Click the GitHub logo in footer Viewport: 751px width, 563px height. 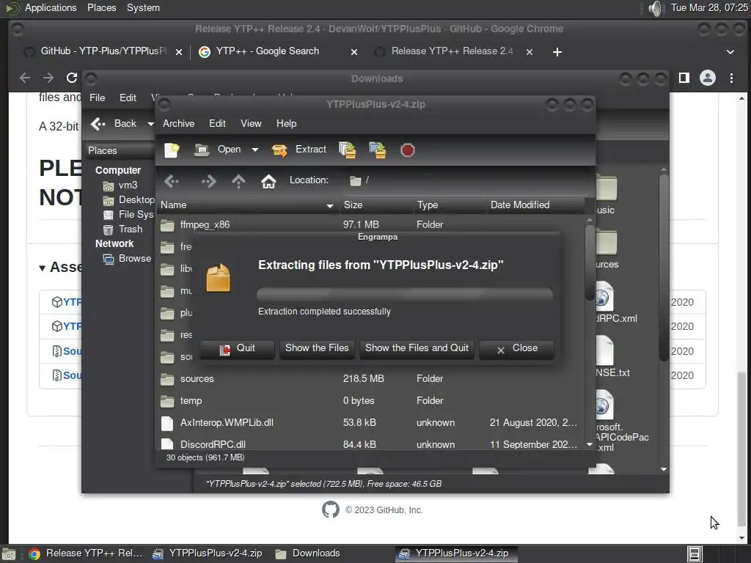[331, 510]
